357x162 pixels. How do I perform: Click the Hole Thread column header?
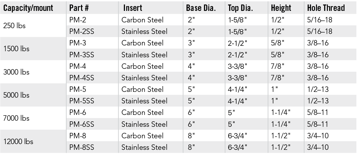(x=326, y=8)
